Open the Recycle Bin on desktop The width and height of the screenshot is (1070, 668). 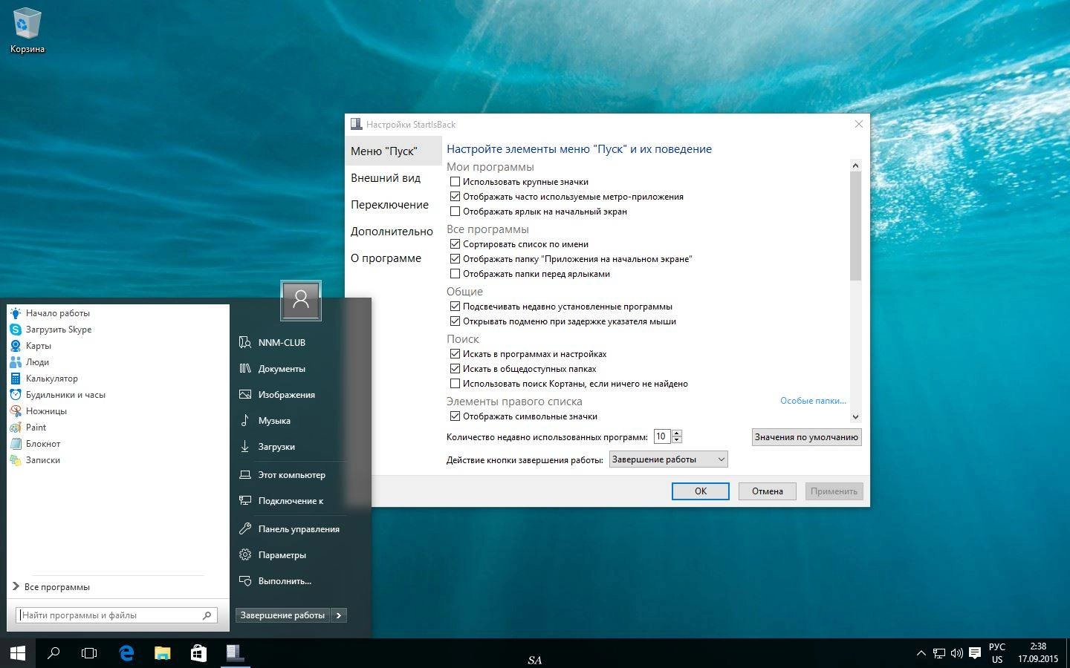(x=27, y=31)
